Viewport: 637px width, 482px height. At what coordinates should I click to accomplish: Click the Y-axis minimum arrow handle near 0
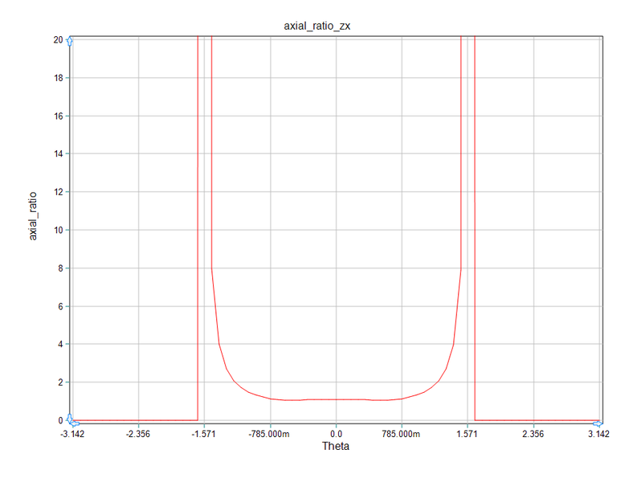click(x=69, y=419)
